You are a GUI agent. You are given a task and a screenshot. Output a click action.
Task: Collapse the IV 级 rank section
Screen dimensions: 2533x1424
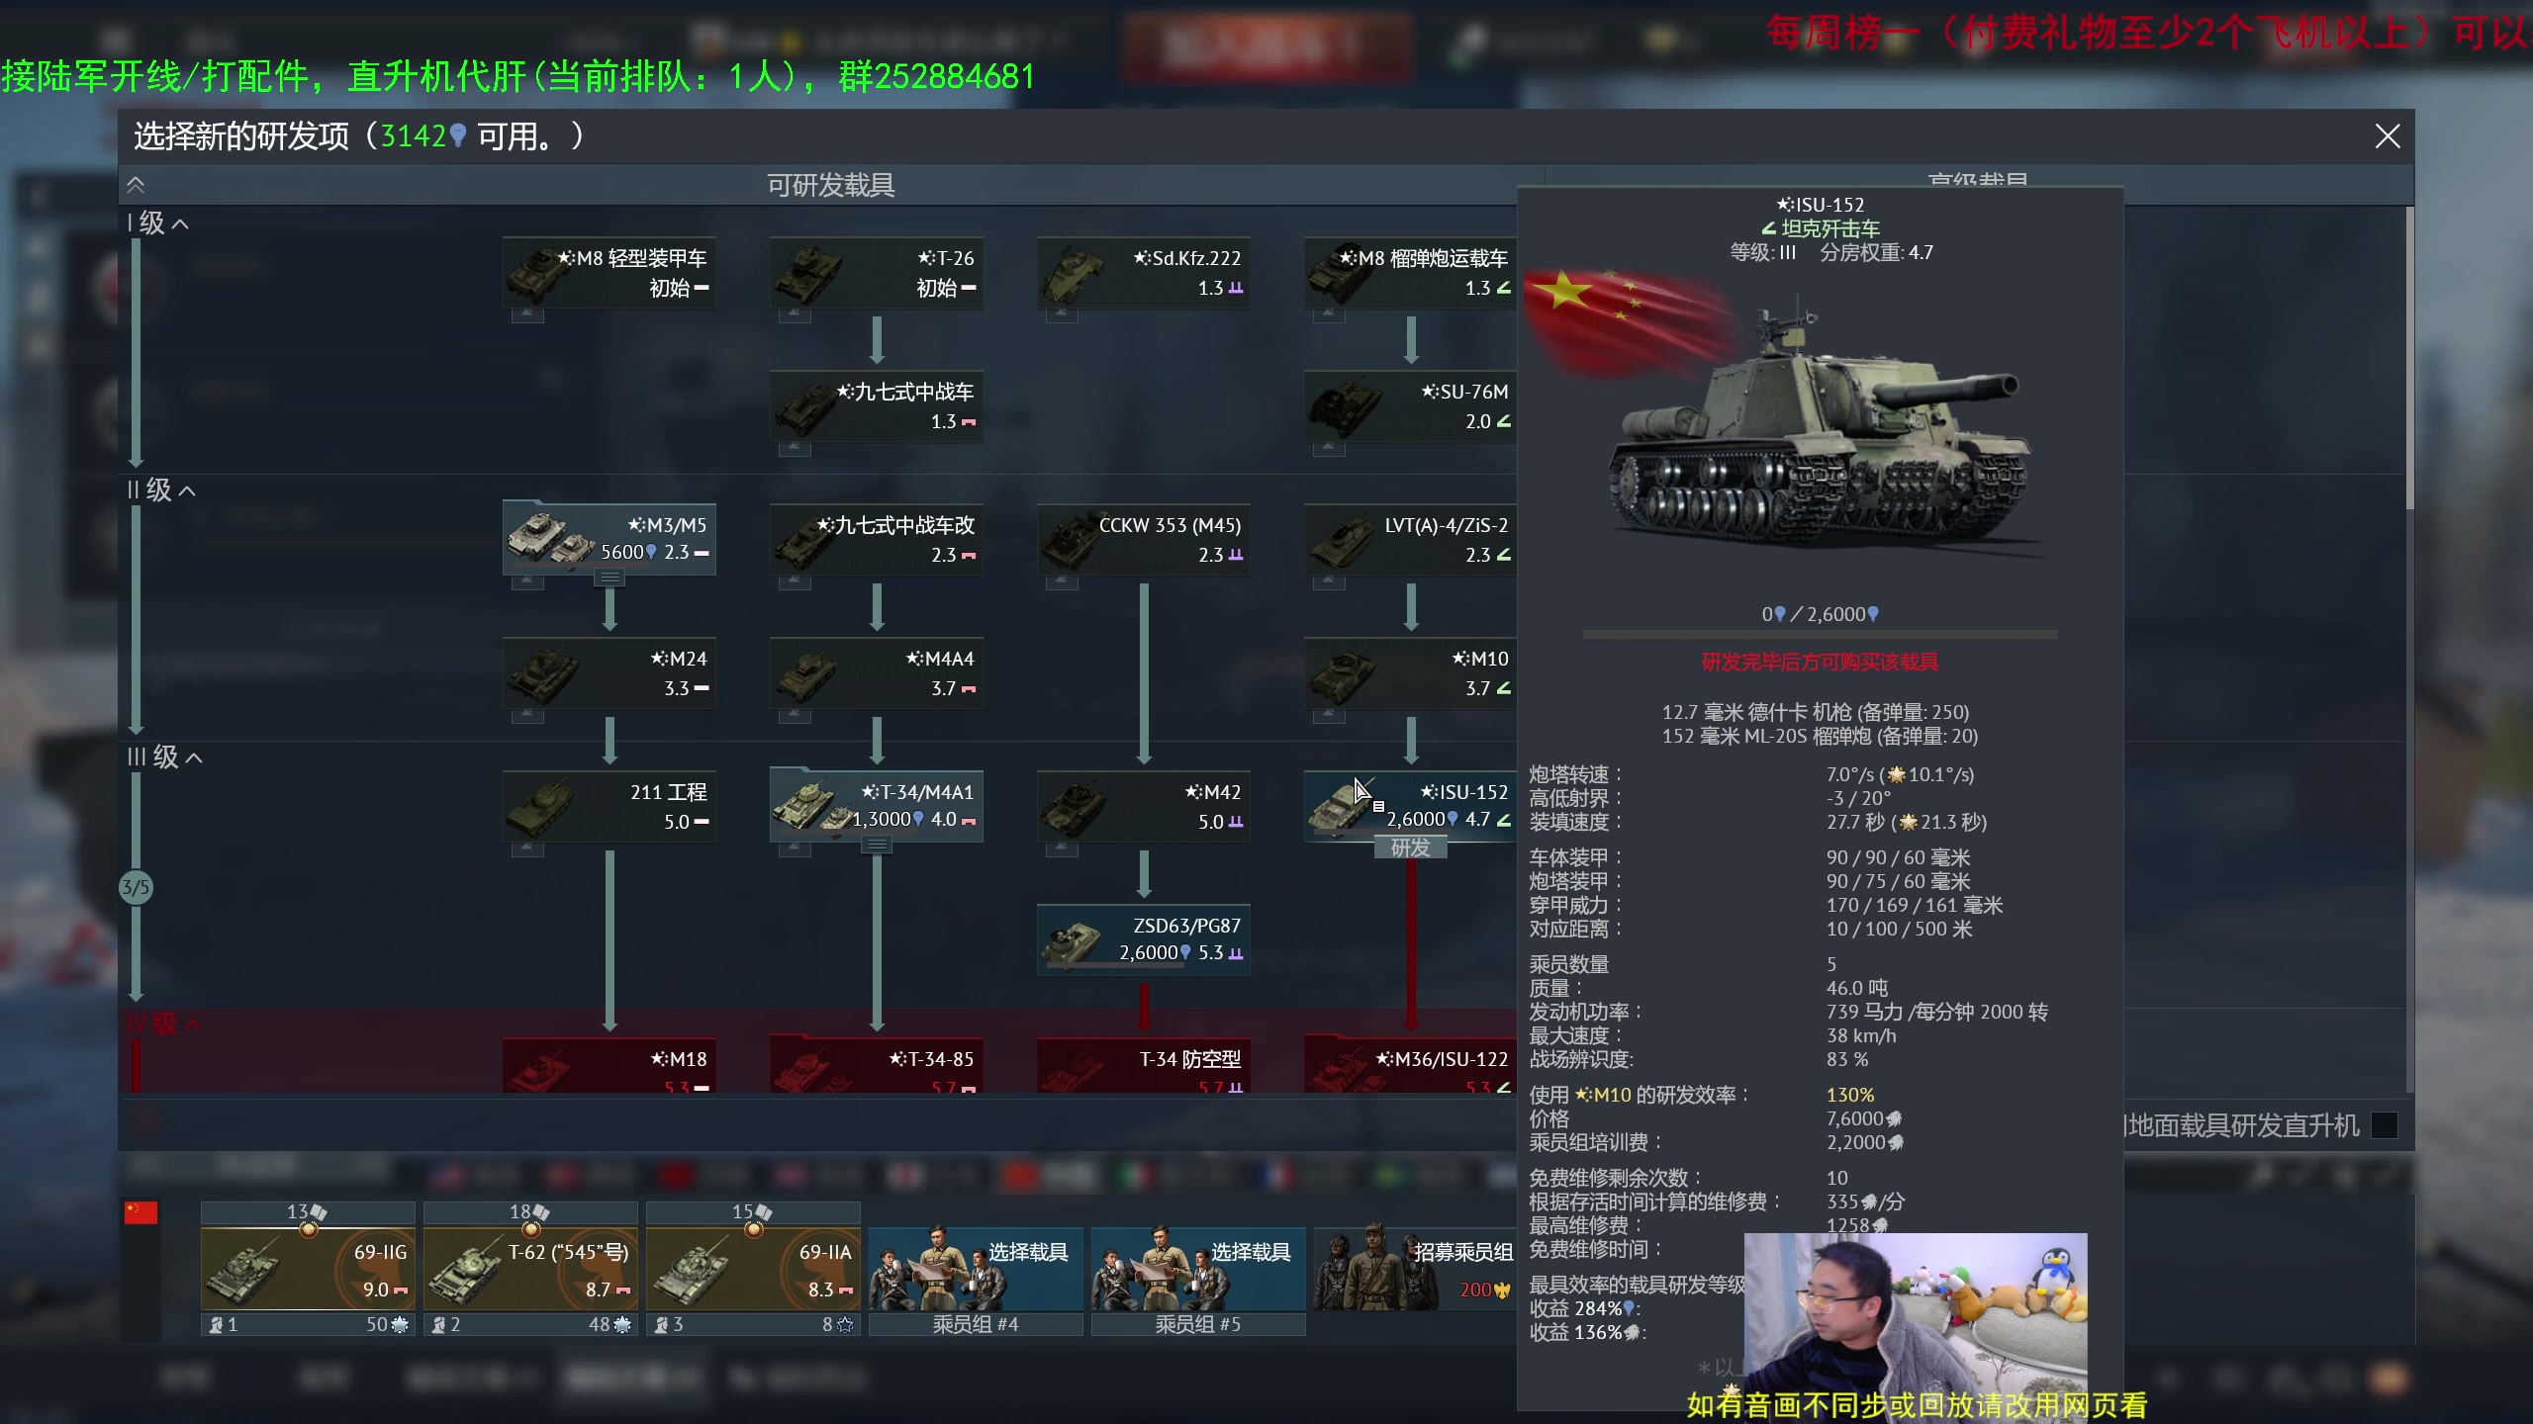[165, 1023]
